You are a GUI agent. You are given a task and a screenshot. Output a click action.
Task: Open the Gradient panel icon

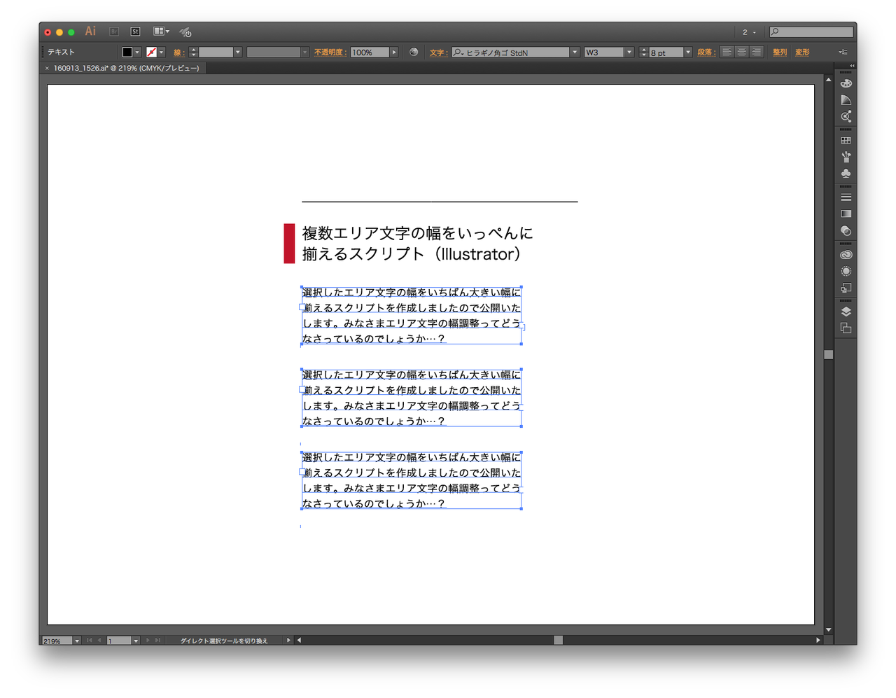coord(846,214)
